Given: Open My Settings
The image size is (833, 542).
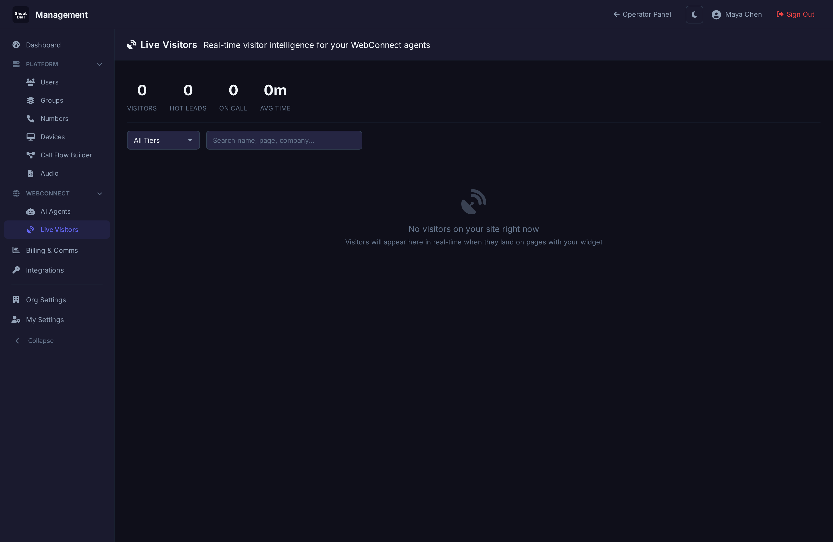Looking at the screenshot, I should point(57,319).
